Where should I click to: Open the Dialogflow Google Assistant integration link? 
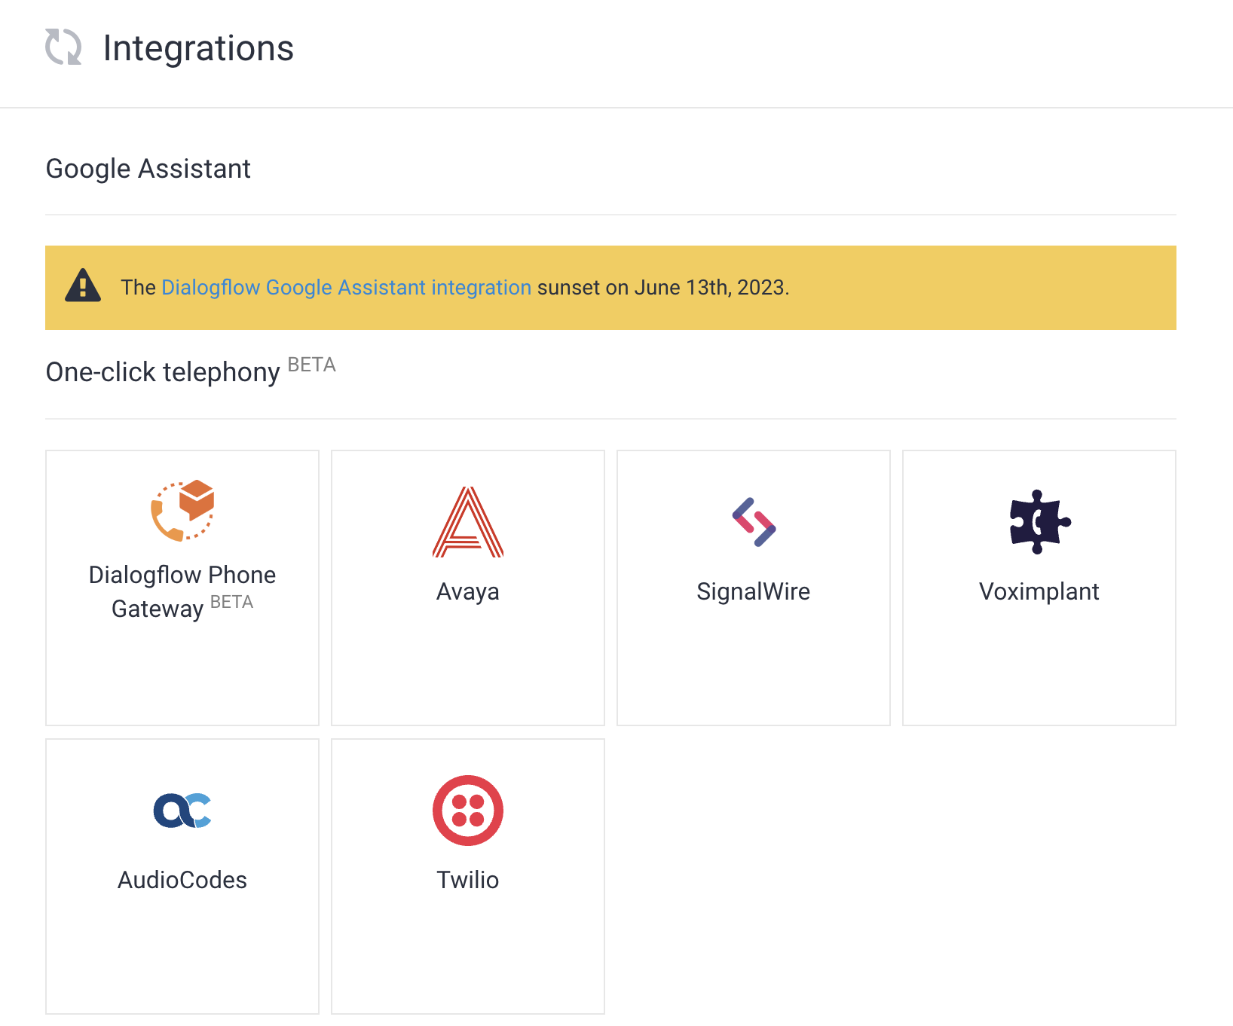(x=346, y=287)
